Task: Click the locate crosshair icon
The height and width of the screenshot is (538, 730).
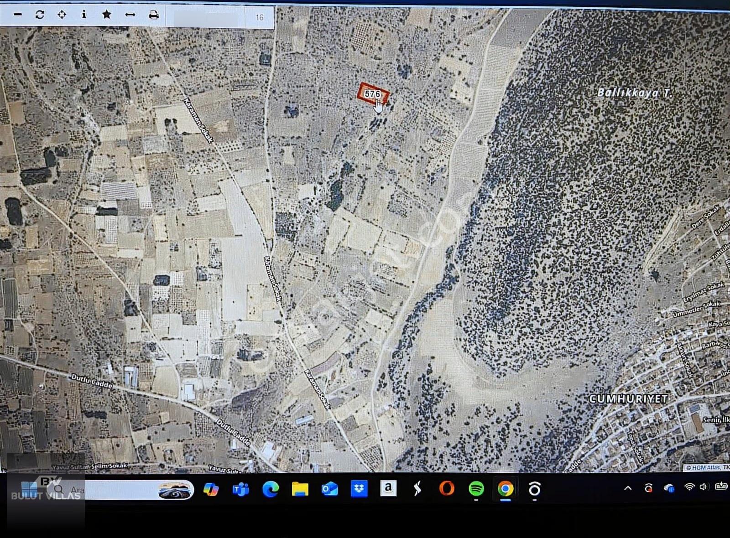Action: click(62, 15)
